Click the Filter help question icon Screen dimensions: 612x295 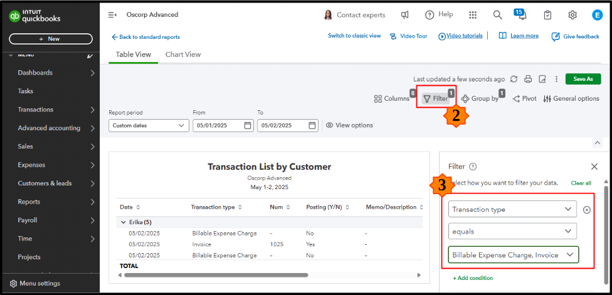[473, 167]
